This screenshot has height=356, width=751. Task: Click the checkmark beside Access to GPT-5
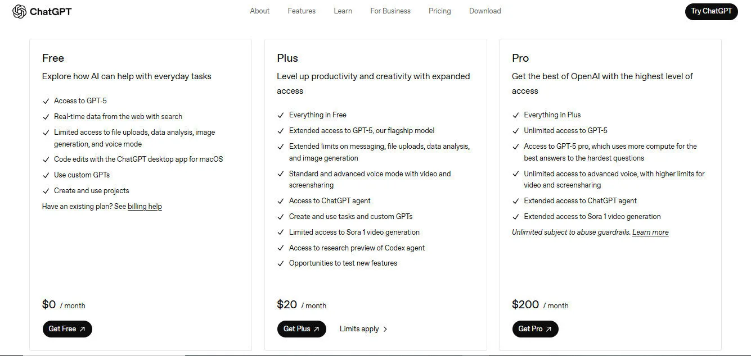pyautogui.click(x=46, y=101)
